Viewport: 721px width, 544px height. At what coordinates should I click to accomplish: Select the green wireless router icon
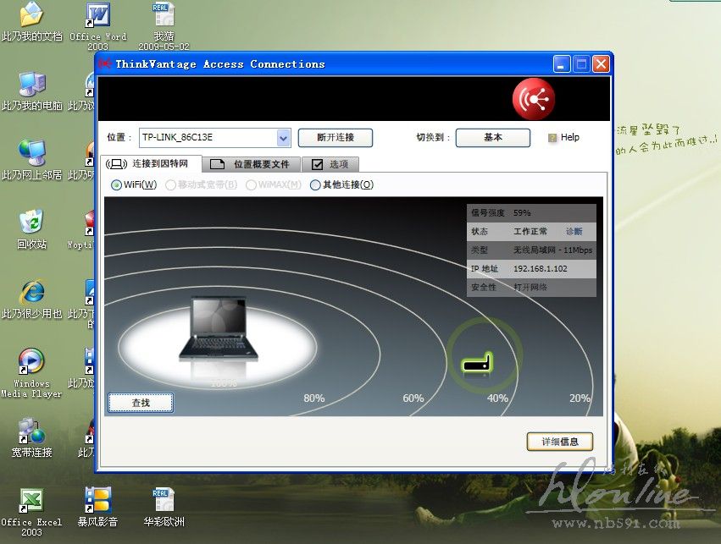[x=477, y=363]
